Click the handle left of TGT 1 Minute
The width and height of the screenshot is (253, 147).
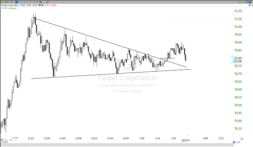click(x=2, y=8)
